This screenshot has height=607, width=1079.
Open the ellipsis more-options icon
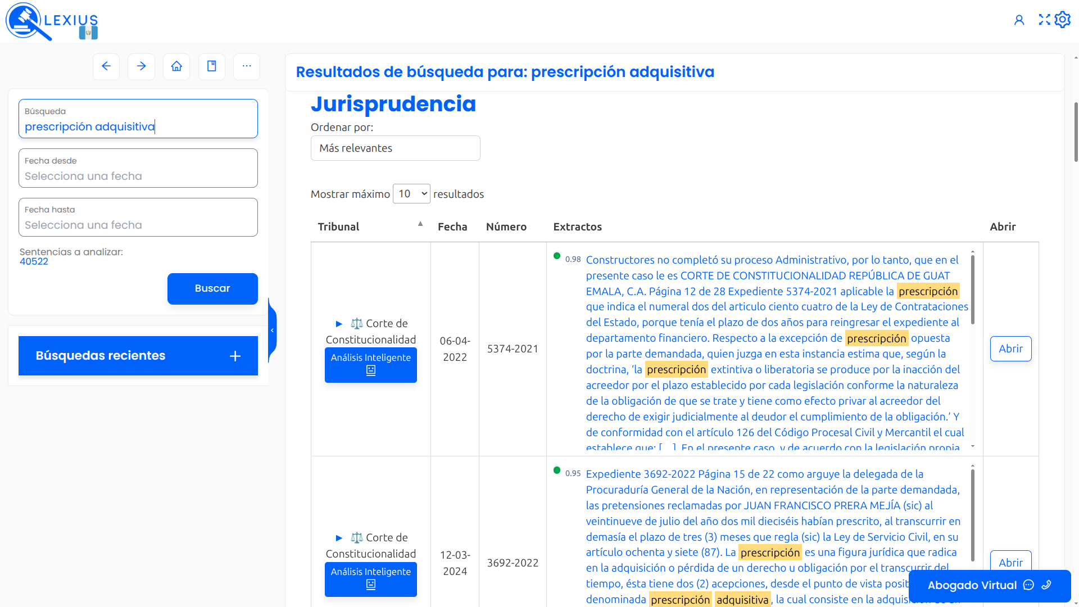click(x=246, y=66)
